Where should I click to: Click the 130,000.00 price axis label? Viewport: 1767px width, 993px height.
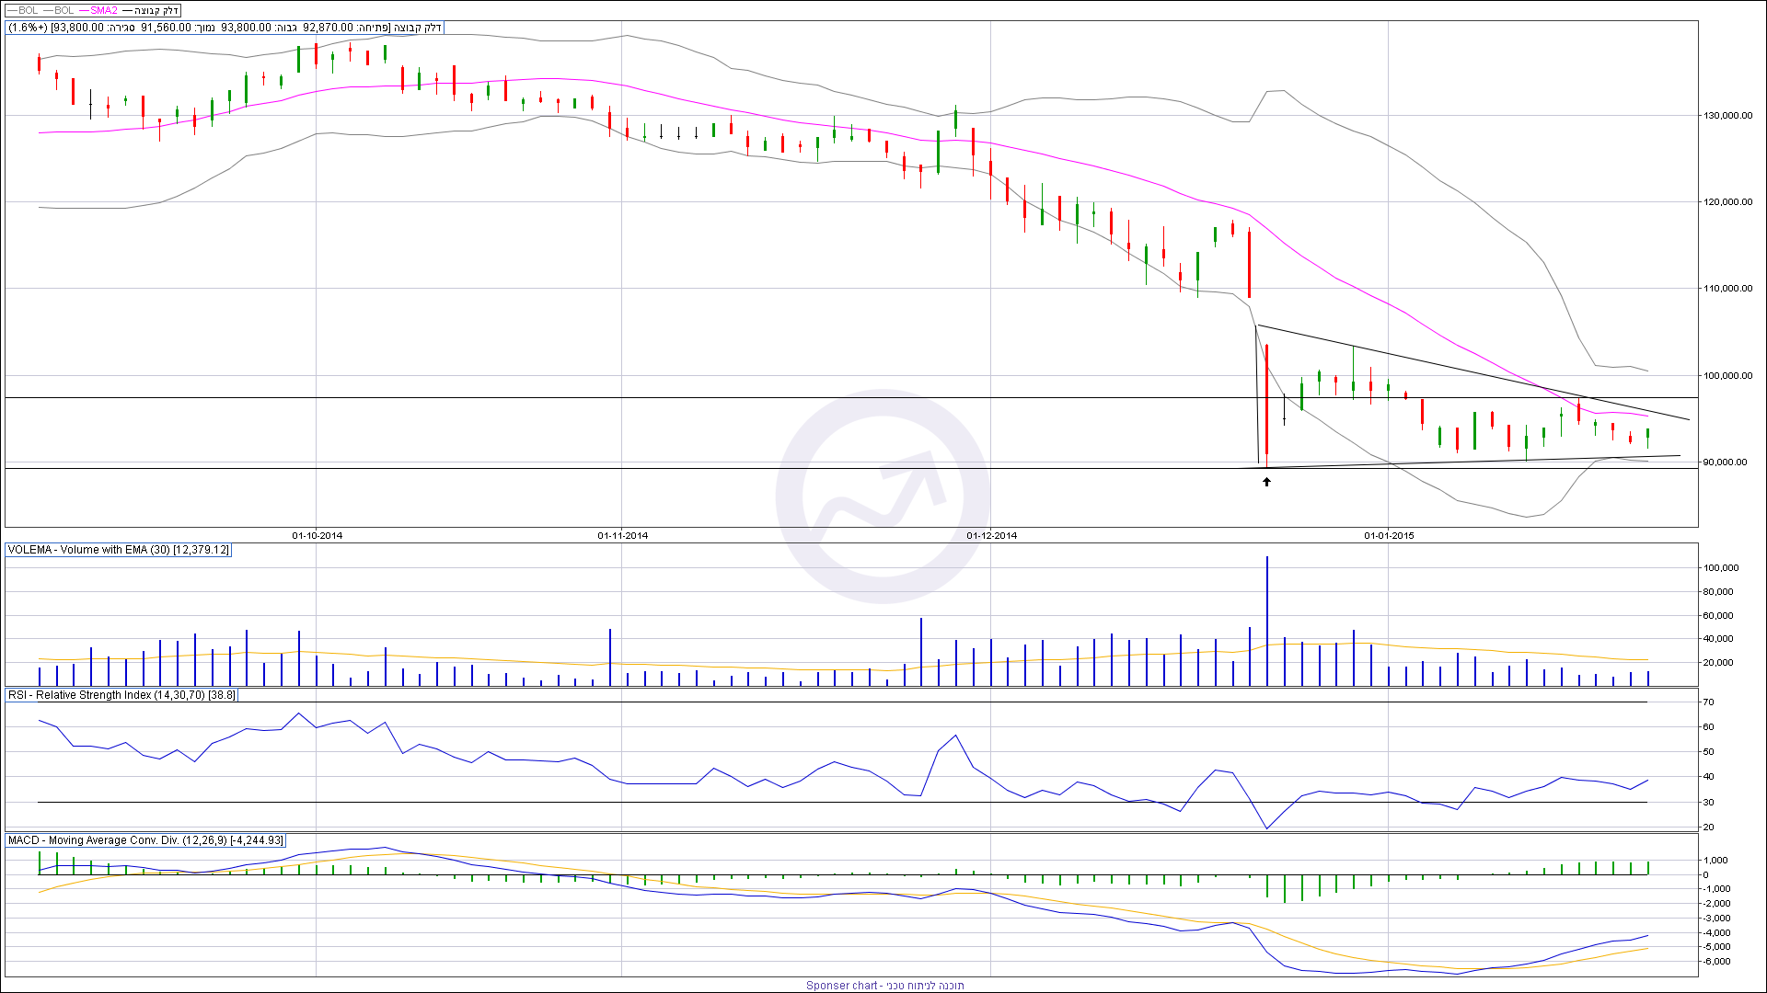coord(1727,116)
